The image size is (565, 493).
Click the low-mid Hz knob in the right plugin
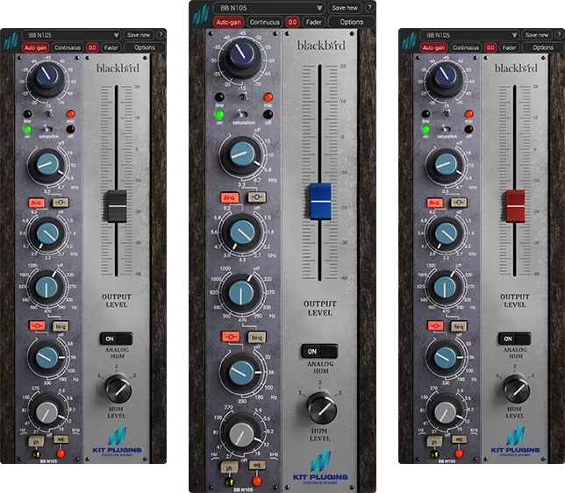(445, 287)
